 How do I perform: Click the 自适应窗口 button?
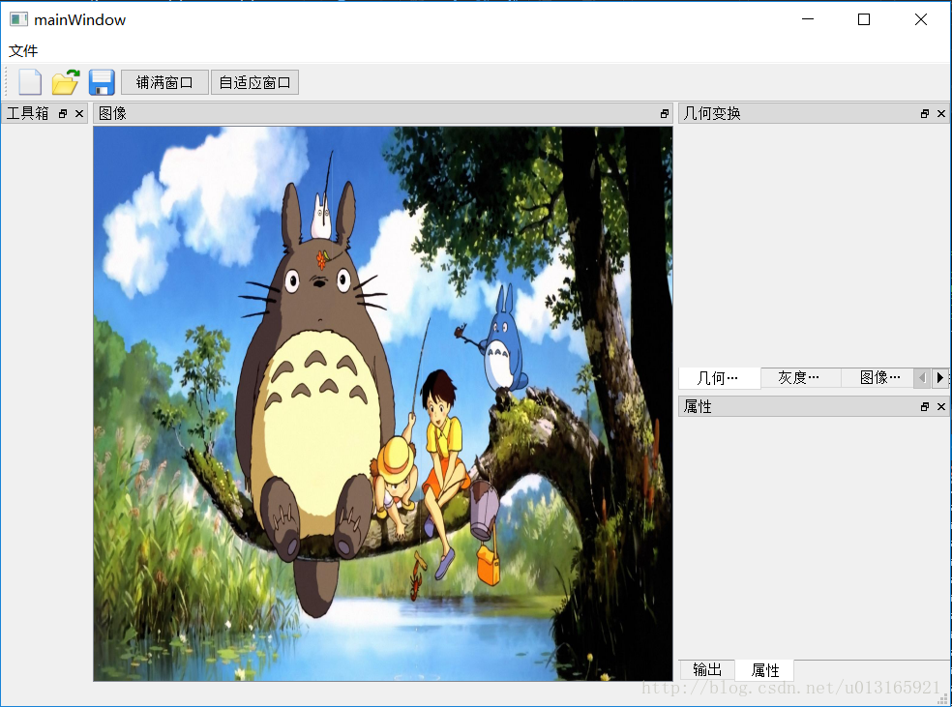click(254, 82)
